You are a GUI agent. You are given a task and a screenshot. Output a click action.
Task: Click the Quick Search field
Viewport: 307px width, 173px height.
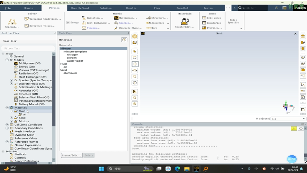pyautogui.click(x=253, y=8)
